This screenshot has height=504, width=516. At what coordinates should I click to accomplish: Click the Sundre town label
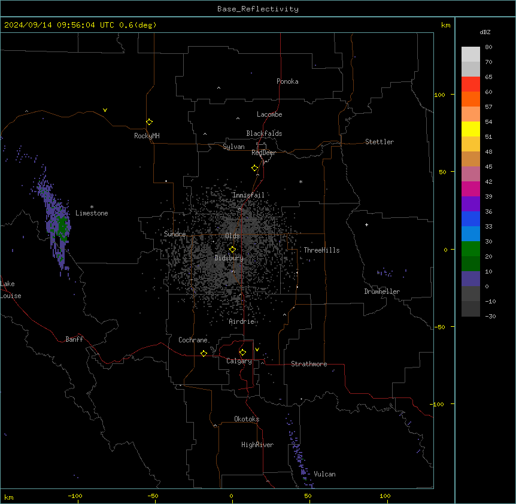point(175,234)
